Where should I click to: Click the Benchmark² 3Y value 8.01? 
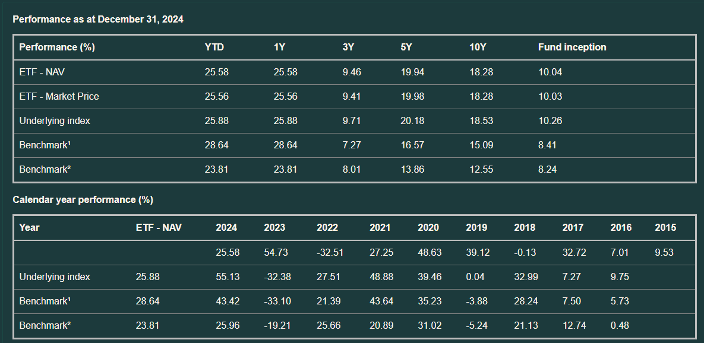coord(352,170)
